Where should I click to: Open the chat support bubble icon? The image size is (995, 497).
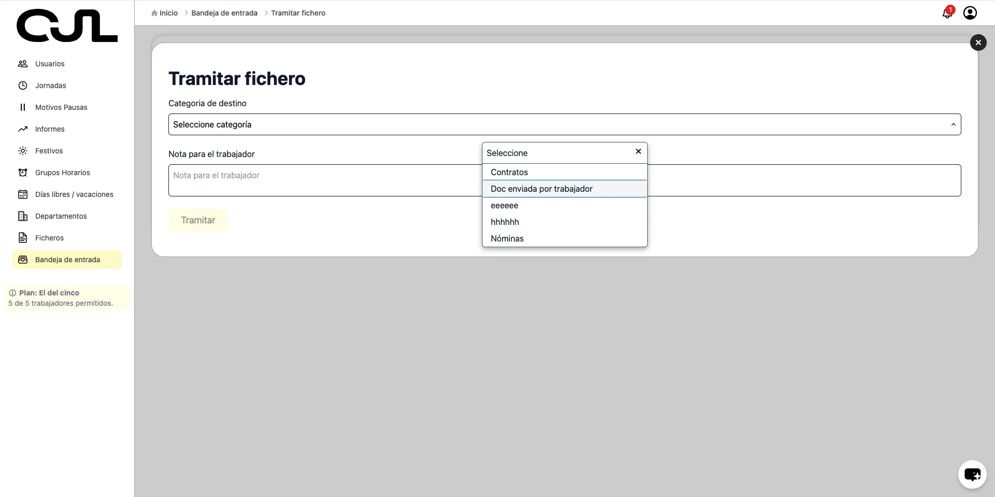tap(972, 474)
